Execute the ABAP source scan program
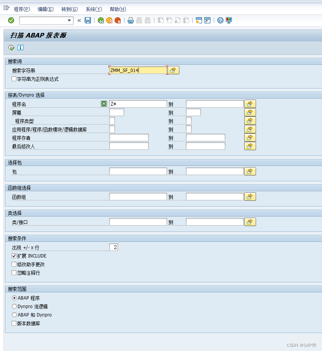Screen dimensions: 322x351 (11, 48)
